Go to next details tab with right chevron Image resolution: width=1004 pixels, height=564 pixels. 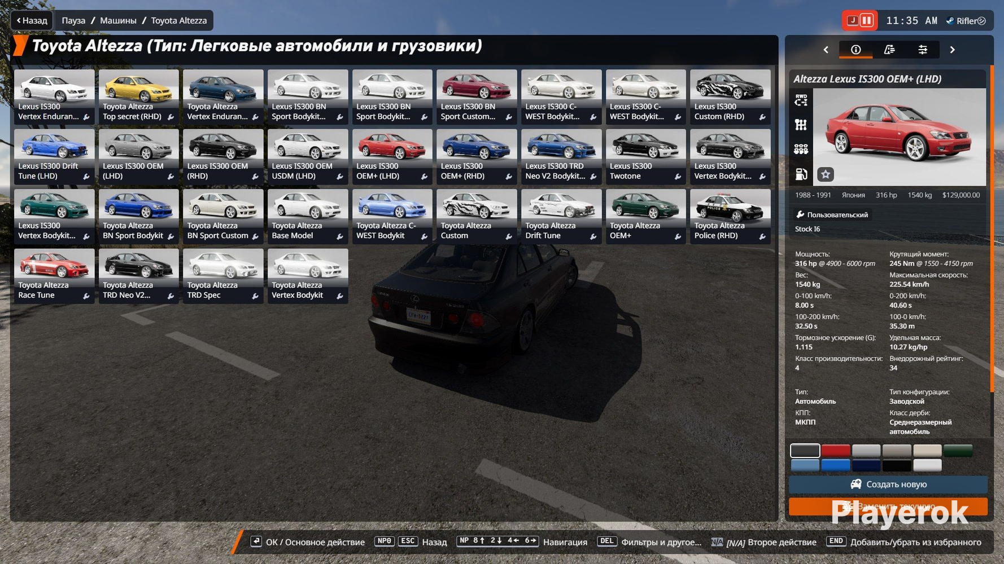click(952, 50)
